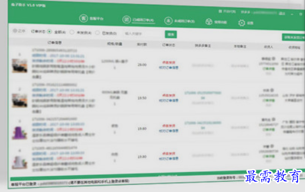This screenshot has width=305, height=192.
Task: Click the blue order info link in row 4
Action: tap(169, 158)
